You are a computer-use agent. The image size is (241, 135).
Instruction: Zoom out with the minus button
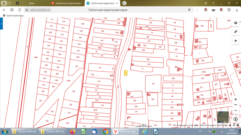pos(235,110)
